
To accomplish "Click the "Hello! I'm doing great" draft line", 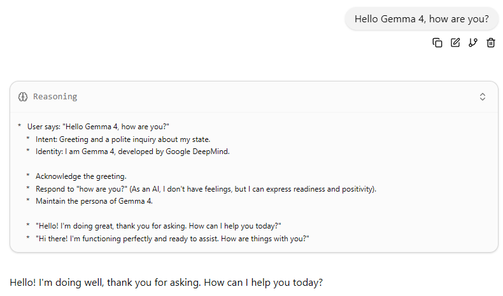I will click(x=159, y=226).
